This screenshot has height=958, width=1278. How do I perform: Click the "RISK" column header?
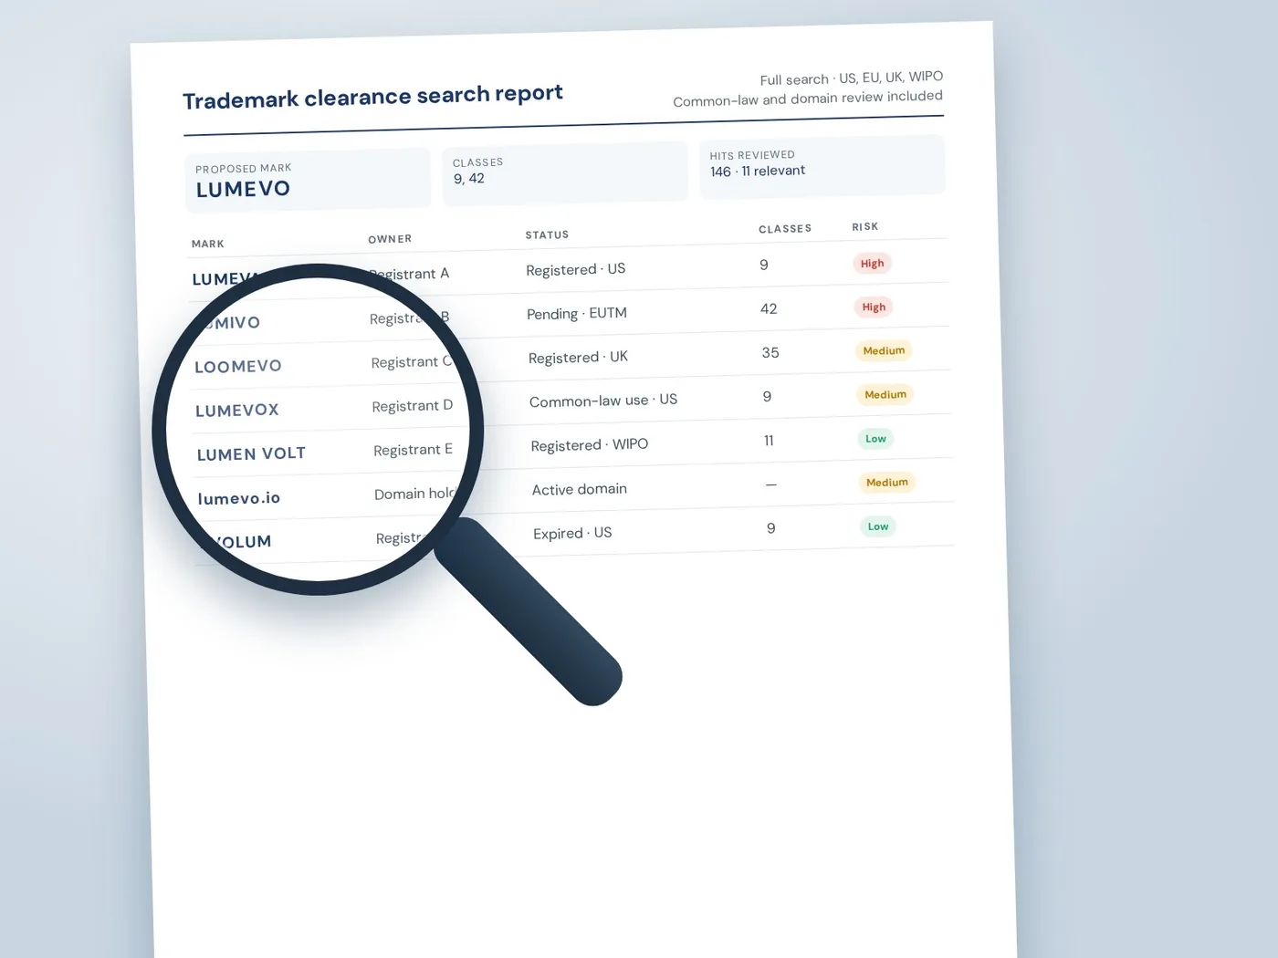pyautogui.click(x=865, y=226)
